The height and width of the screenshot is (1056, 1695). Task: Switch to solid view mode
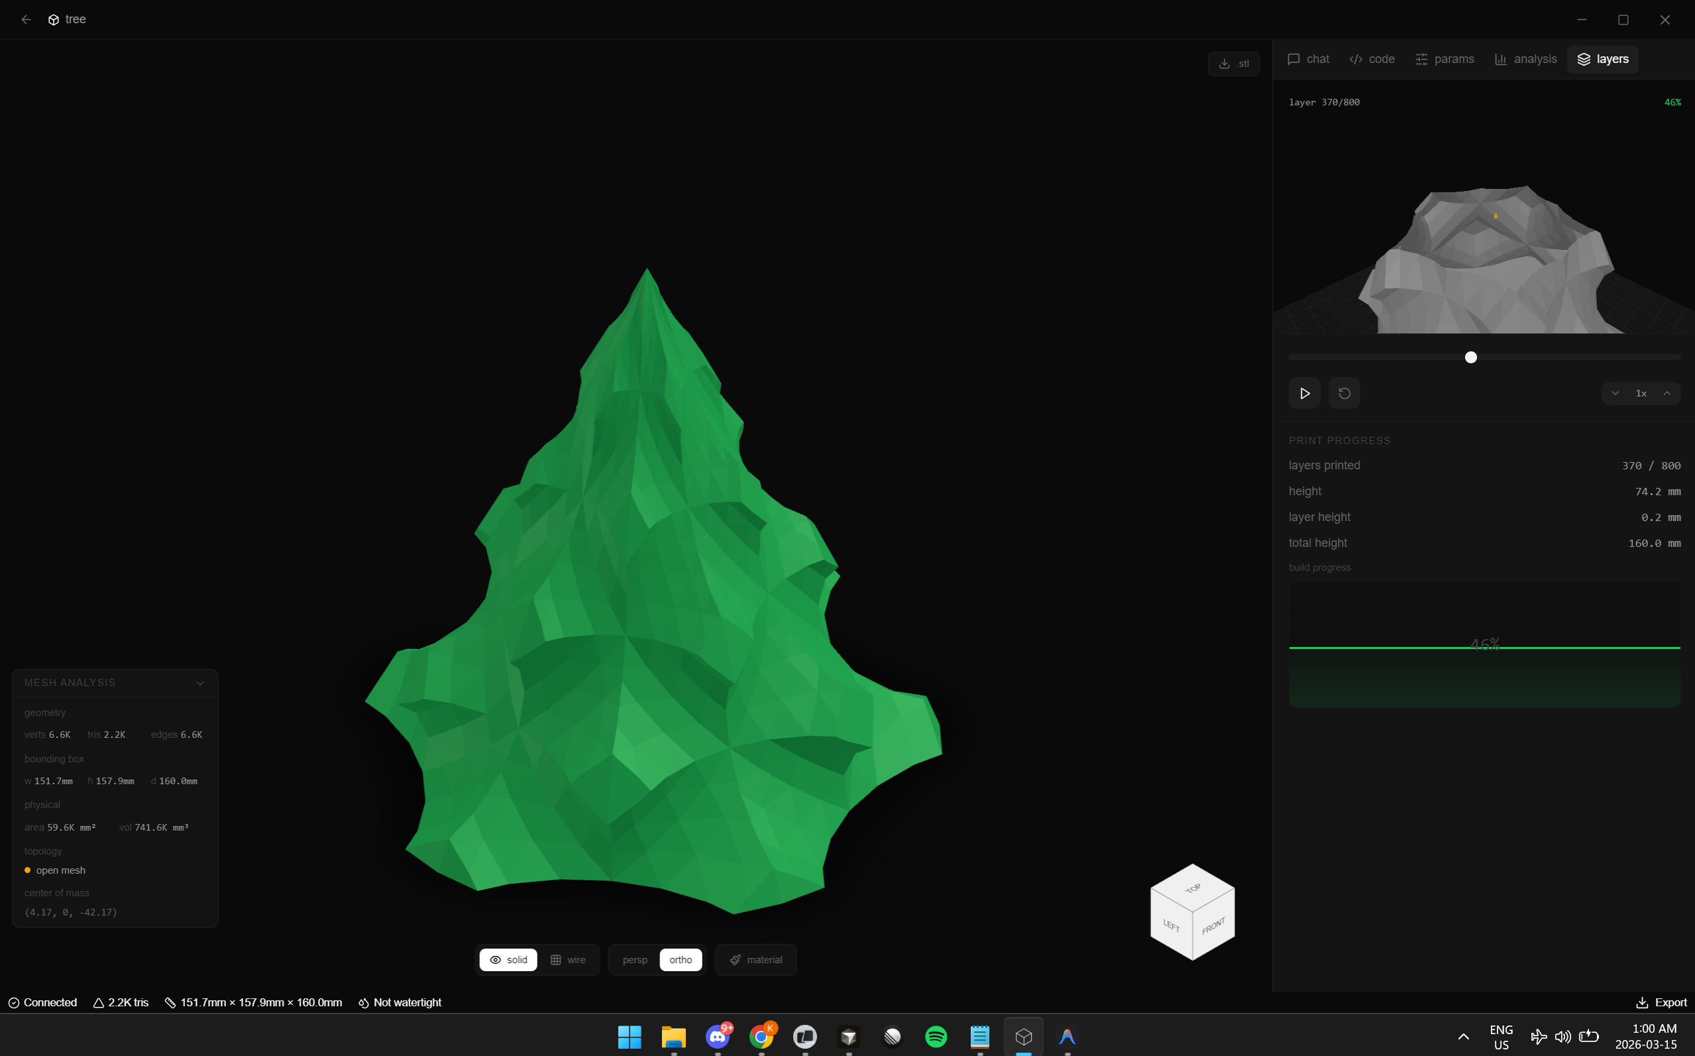(x=508, y=960)
